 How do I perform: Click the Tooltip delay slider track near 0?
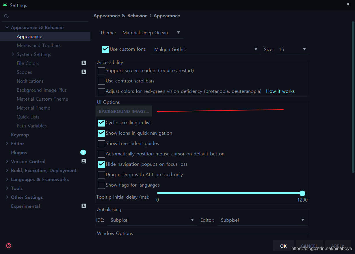159,193
